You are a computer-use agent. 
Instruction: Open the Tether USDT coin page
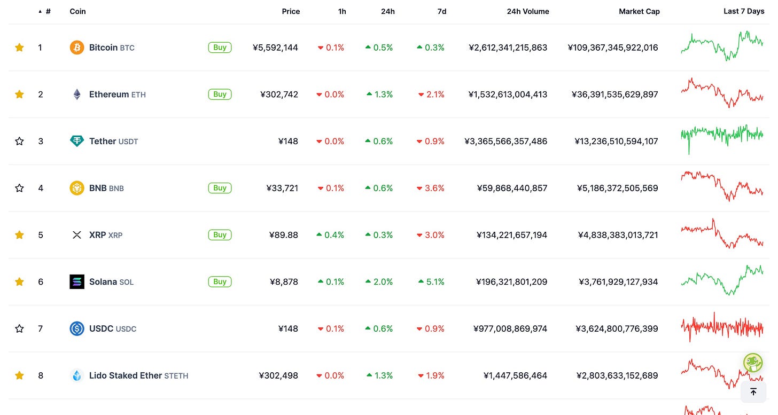pyautogui.click(x=114, y=141)
